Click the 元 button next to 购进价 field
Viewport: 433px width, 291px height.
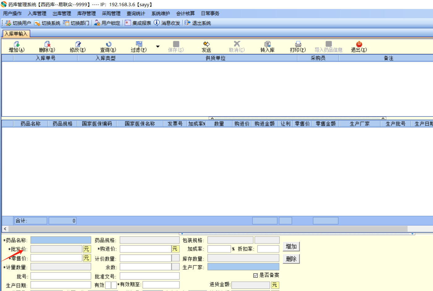[x=175, y=249]
